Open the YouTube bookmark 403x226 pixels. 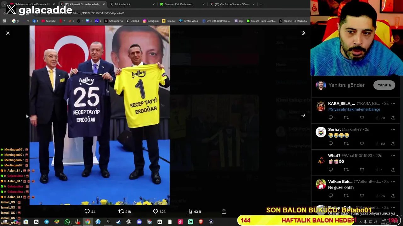(x=48, y=21)
